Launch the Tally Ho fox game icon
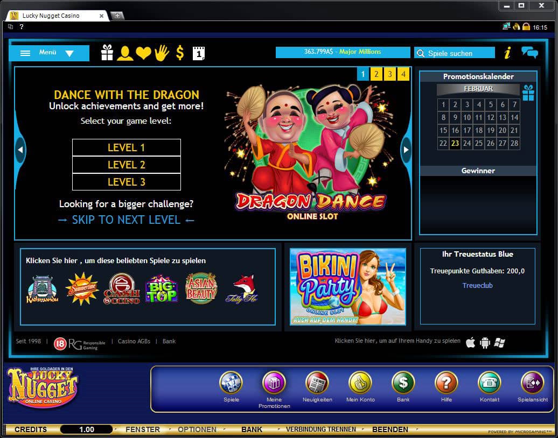This screenshot has height=438, width=558. 242,288
